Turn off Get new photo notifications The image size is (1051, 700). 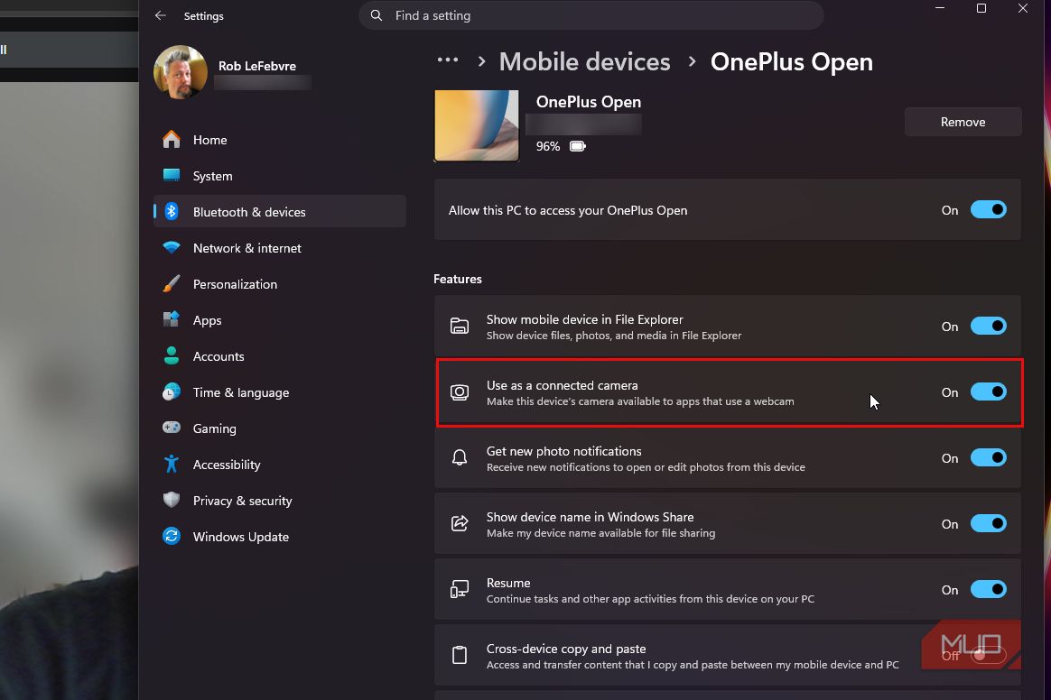click(x=989, y=457)
